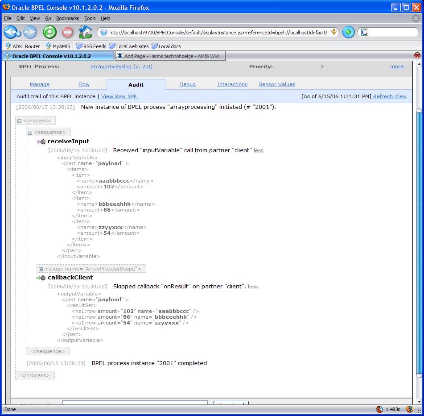The height and width of the screenshot is (416, 424).
Task: Collapse the <process> tree node
Action: 19,121
